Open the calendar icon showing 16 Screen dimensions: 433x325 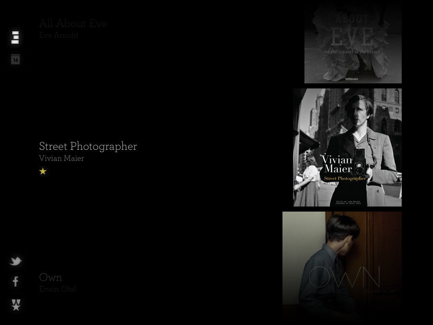click(x=16, y=59)
